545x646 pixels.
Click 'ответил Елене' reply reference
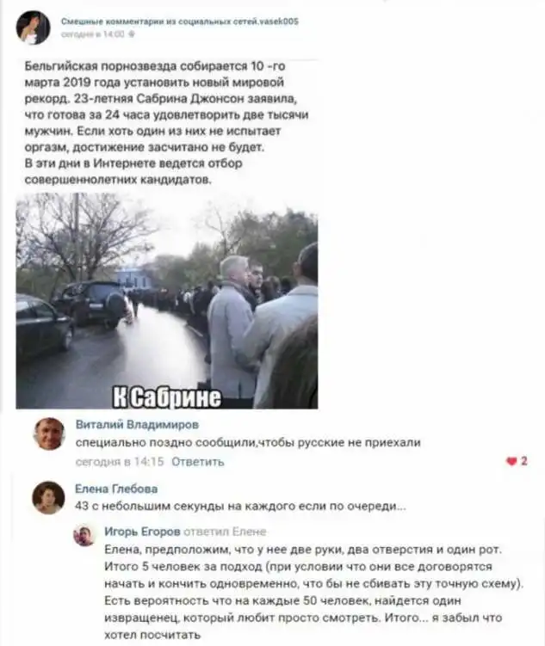(x=225, y=532)
